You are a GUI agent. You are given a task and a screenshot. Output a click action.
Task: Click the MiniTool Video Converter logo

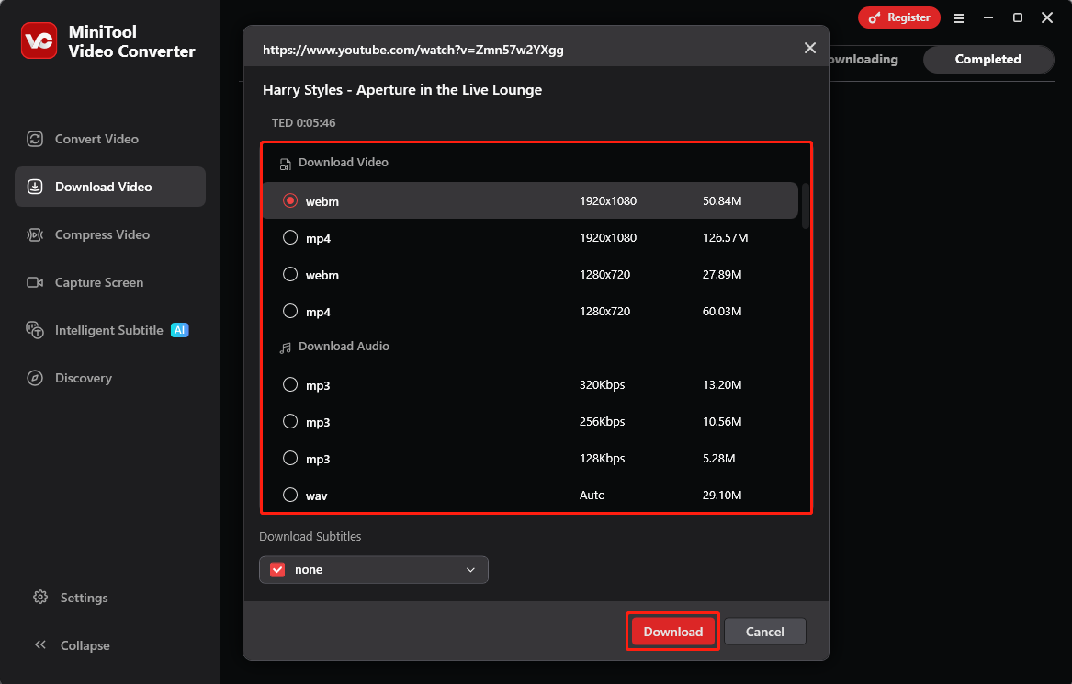pos(40,40)
